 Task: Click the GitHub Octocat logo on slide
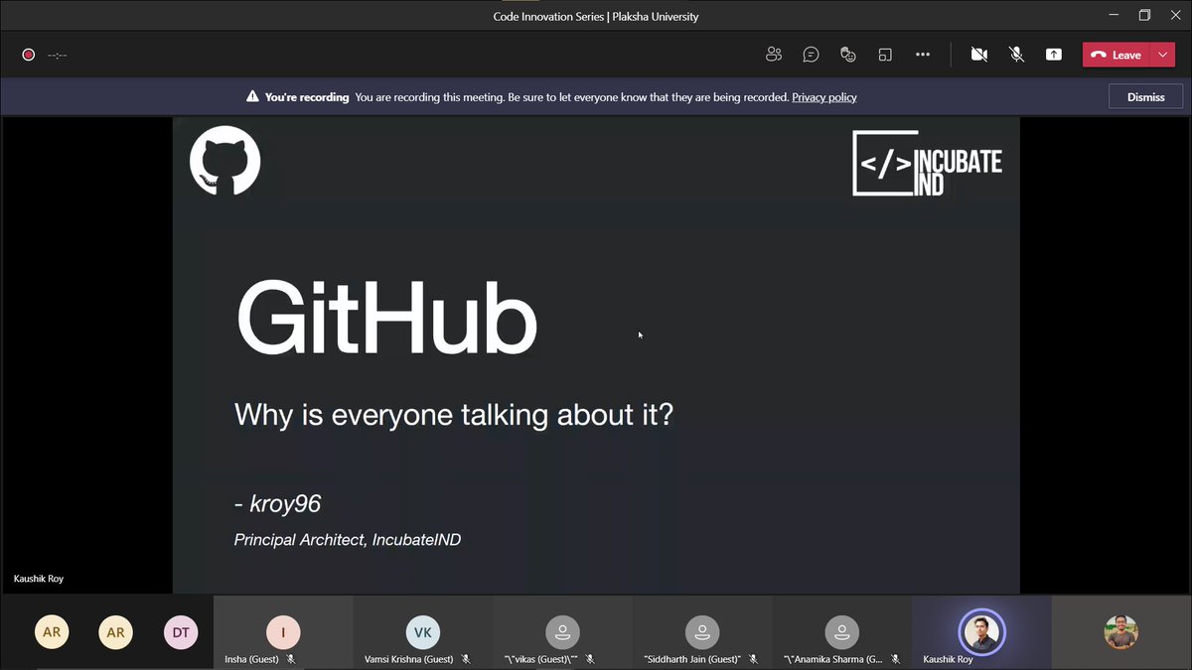click(x=225, y=160)
